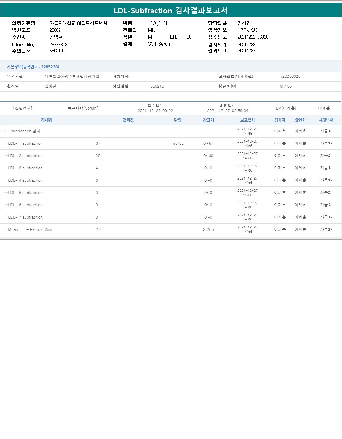The image size is (342, 439).
Task: Click the 처방의사 label
Action: pos(121,76)
